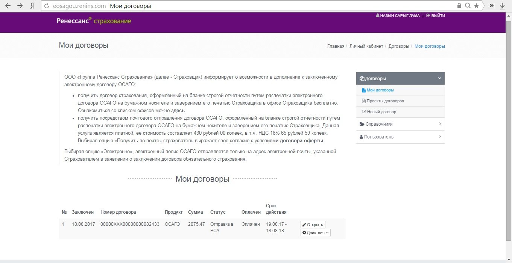The image size is (512, 263).
Task: Open Действия dropdown for contract
Action: coord(315,233)
